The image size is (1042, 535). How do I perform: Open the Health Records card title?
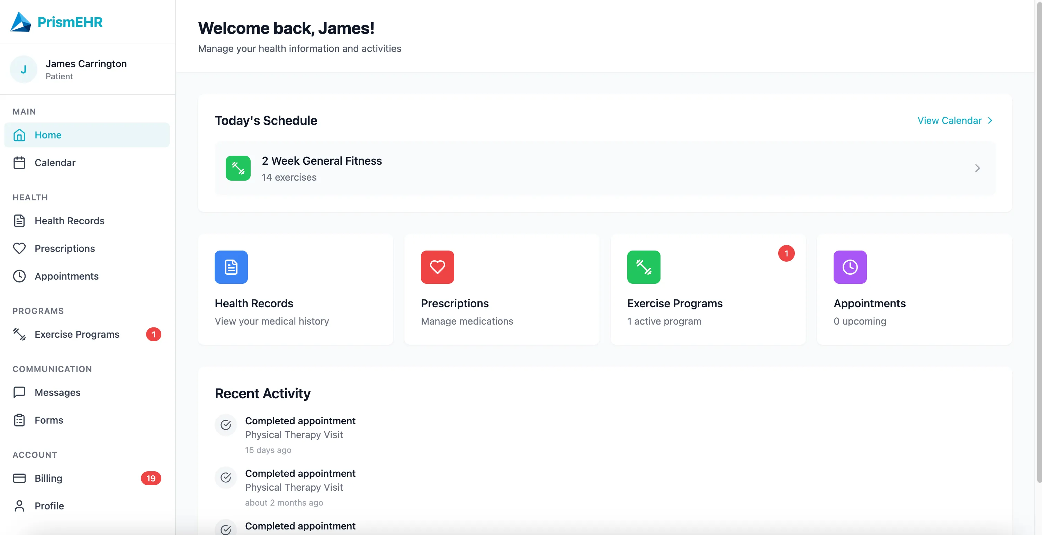pos(254,303)
